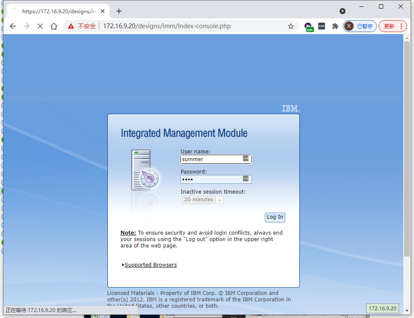This screenshot has width=414, height=318.
Task: Click the Log In button
Action: pyautogui.click(x=275, y=217)
